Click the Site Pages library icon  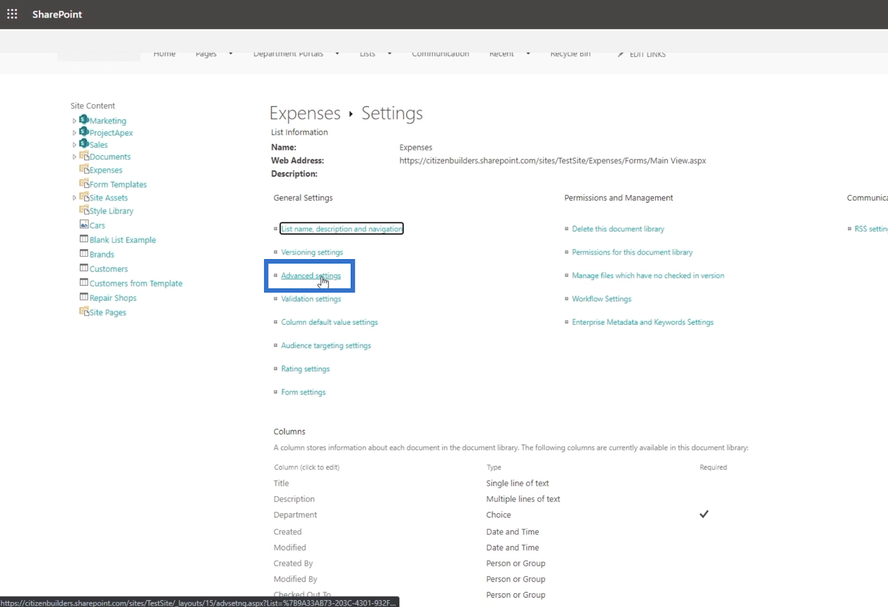pyautogui.click(x=84, y=311)
